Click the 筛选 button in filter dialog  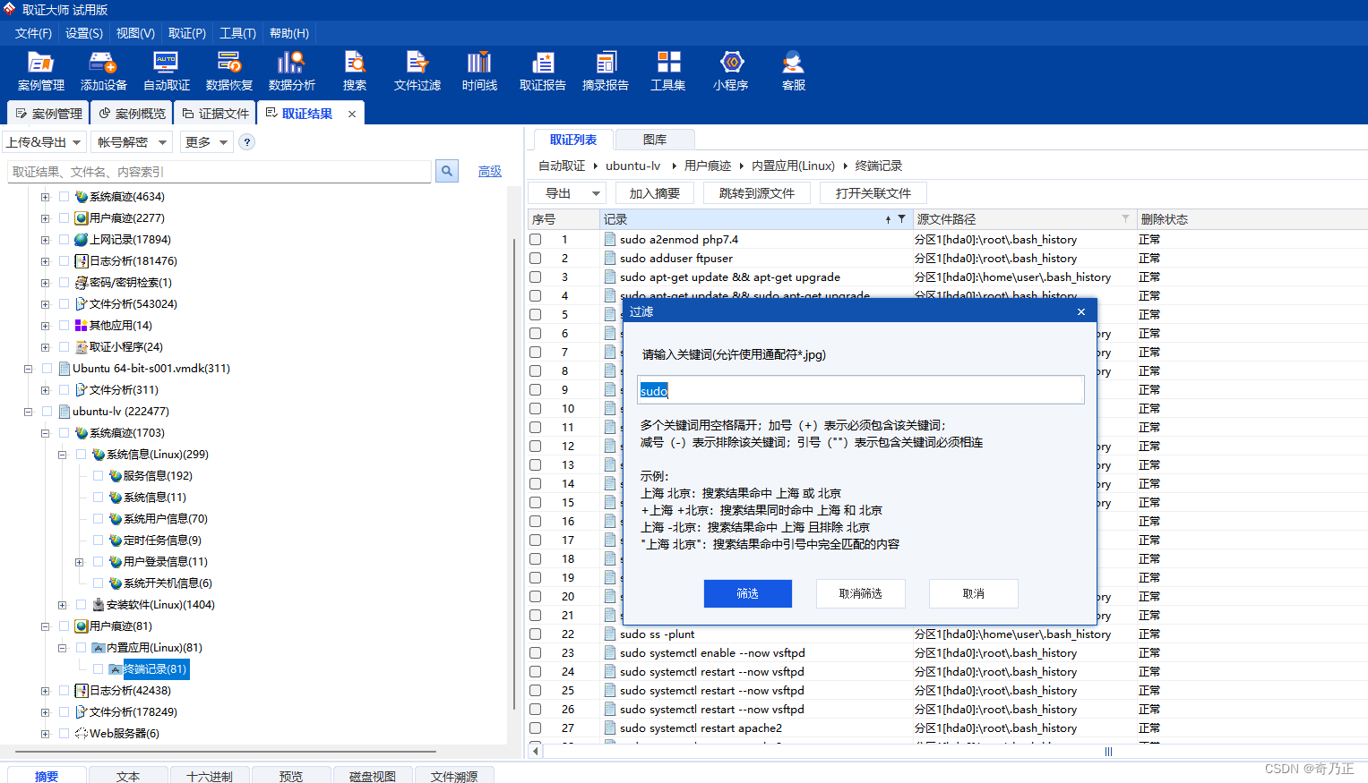[748, 593]
